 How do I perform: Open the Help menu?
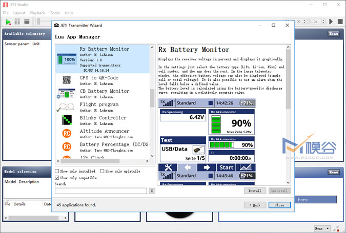tap(69, 13)
